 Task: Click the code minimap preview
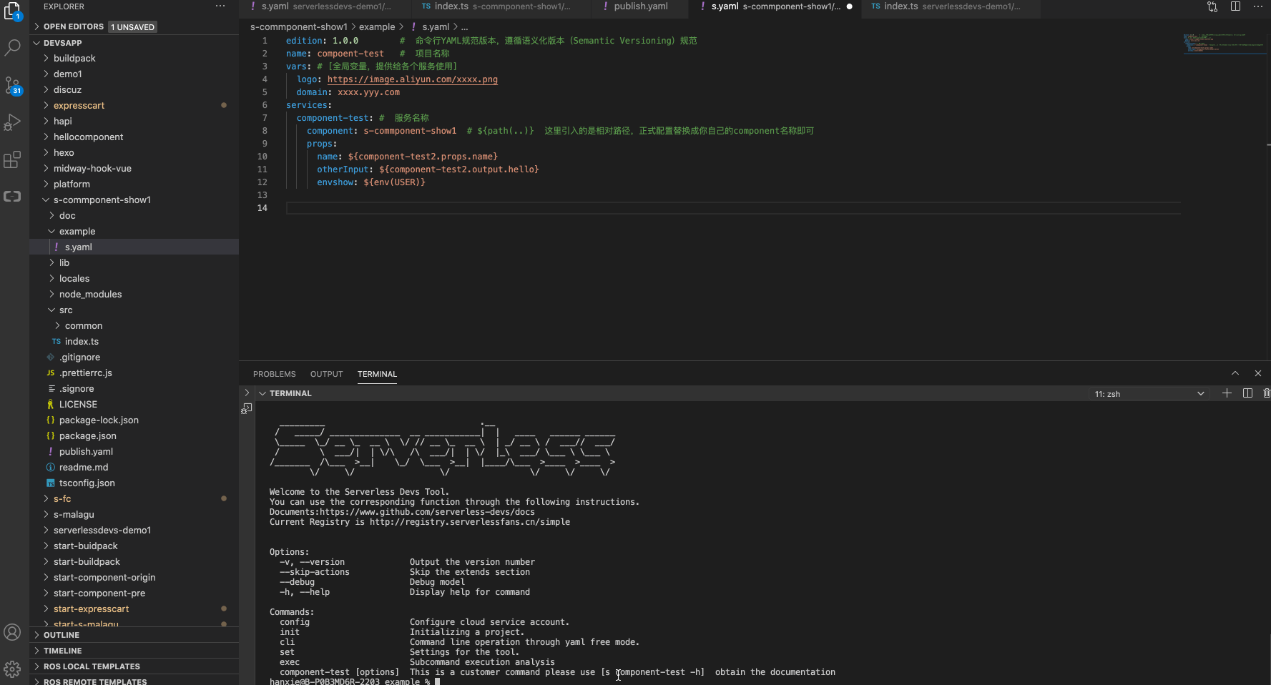tap(1225, 43)
